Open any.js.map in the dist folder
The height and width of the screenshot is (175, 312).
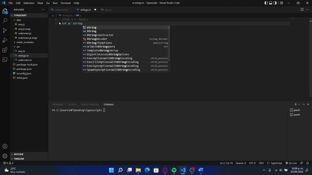tap(29, 29)
